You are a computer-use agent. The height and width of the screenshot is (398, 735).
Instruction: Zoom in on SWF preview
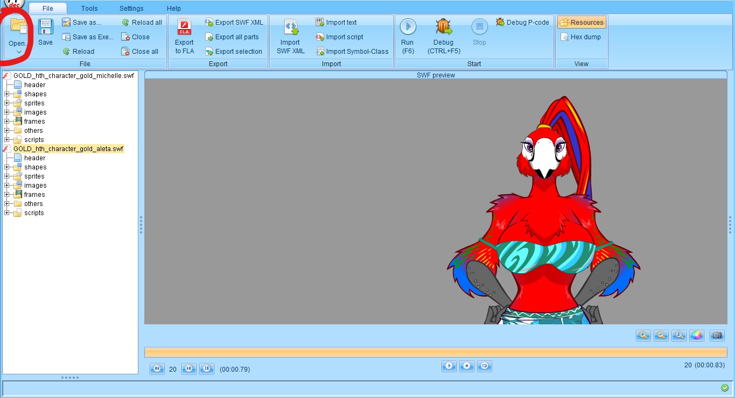643,335
